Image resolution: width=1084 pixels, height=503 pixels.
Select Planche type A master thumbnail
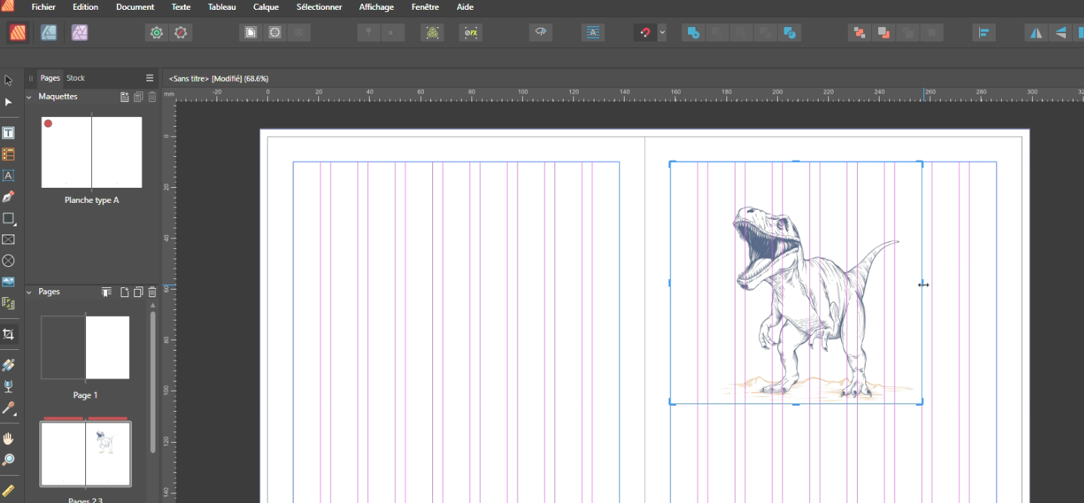91,152
